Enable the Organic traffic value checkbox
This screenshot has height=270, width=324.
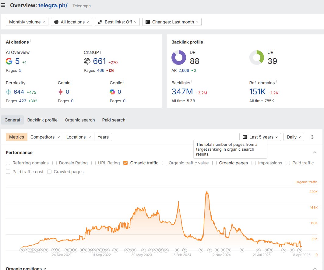tap(164, 163)
